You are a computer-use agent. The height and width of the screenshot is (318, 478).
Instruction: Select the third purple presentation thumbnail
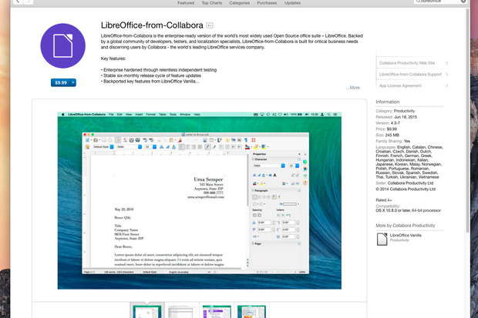(x=217, y=311)
